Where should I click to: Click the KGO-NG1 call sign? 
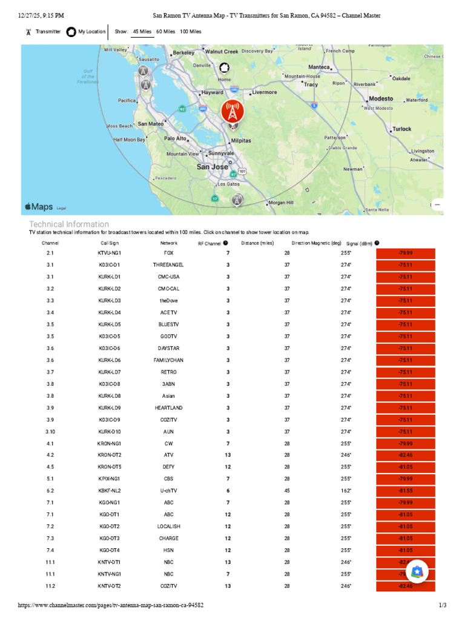(110, 503)
